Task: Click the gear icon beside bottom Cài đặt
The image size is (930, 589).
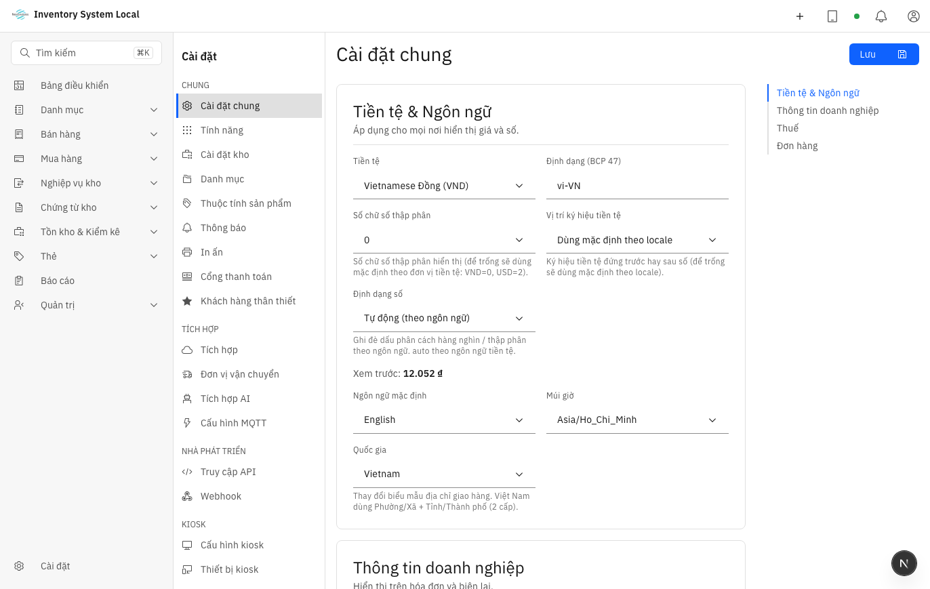Action: (19, 566)
